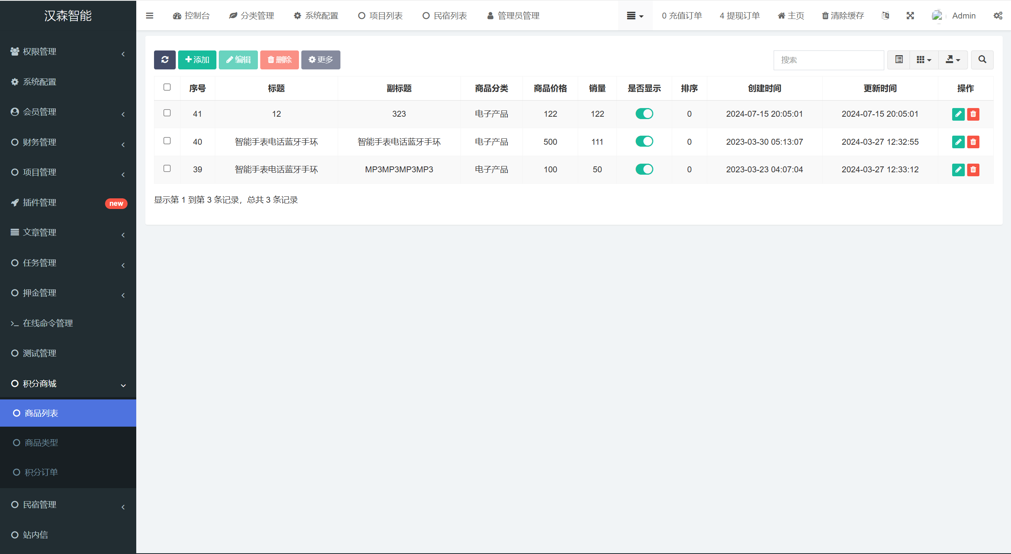This screenshot has width=1011, height=554.
Task: Sort by the 商品价格 column header
Action: click(550, 88)
